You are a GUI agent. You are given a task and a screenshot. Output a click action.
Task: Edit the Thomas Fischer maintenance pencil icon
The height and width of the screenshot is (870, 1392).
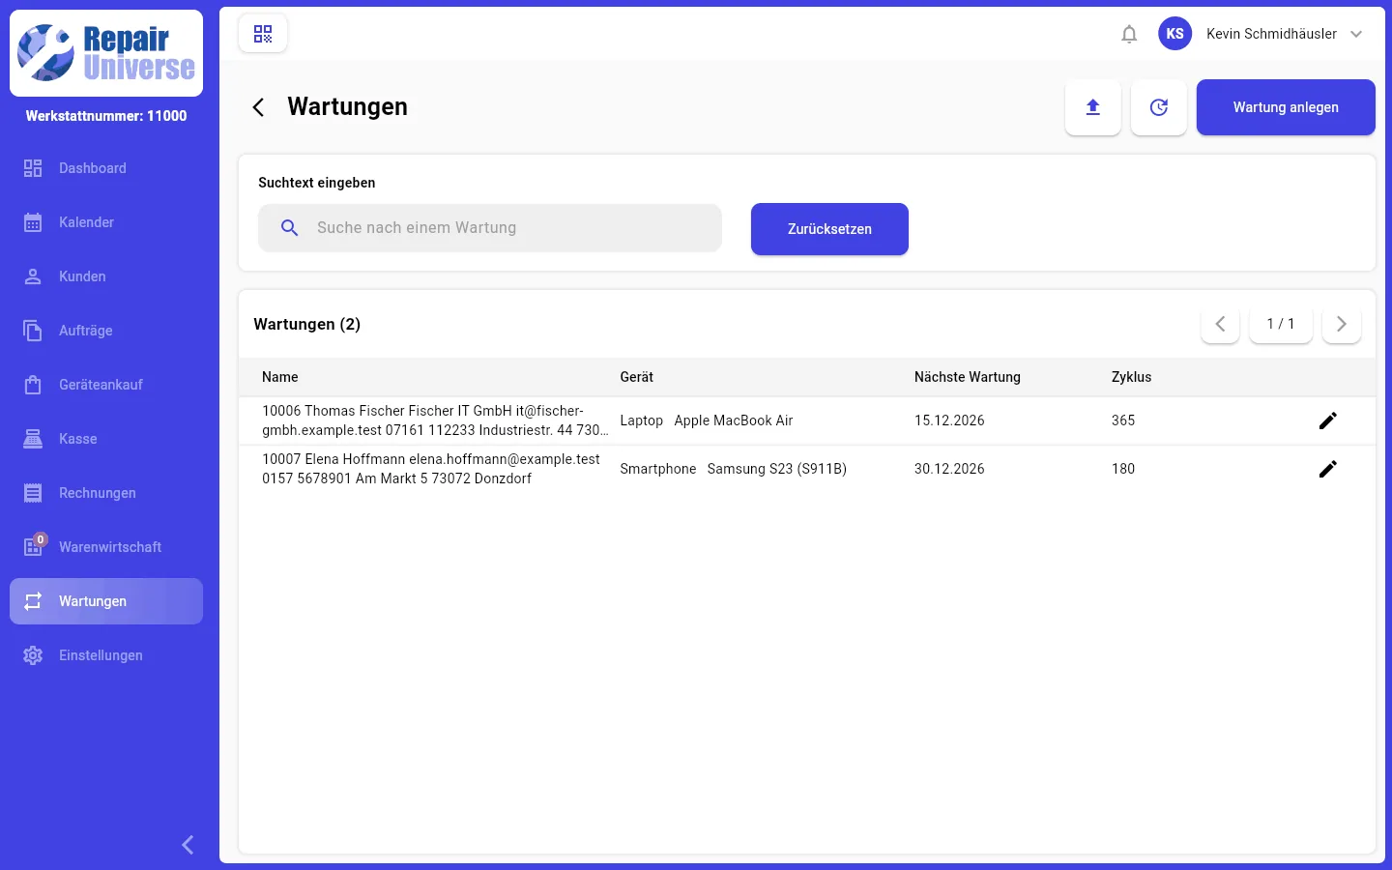click(x=1328, y=420)
